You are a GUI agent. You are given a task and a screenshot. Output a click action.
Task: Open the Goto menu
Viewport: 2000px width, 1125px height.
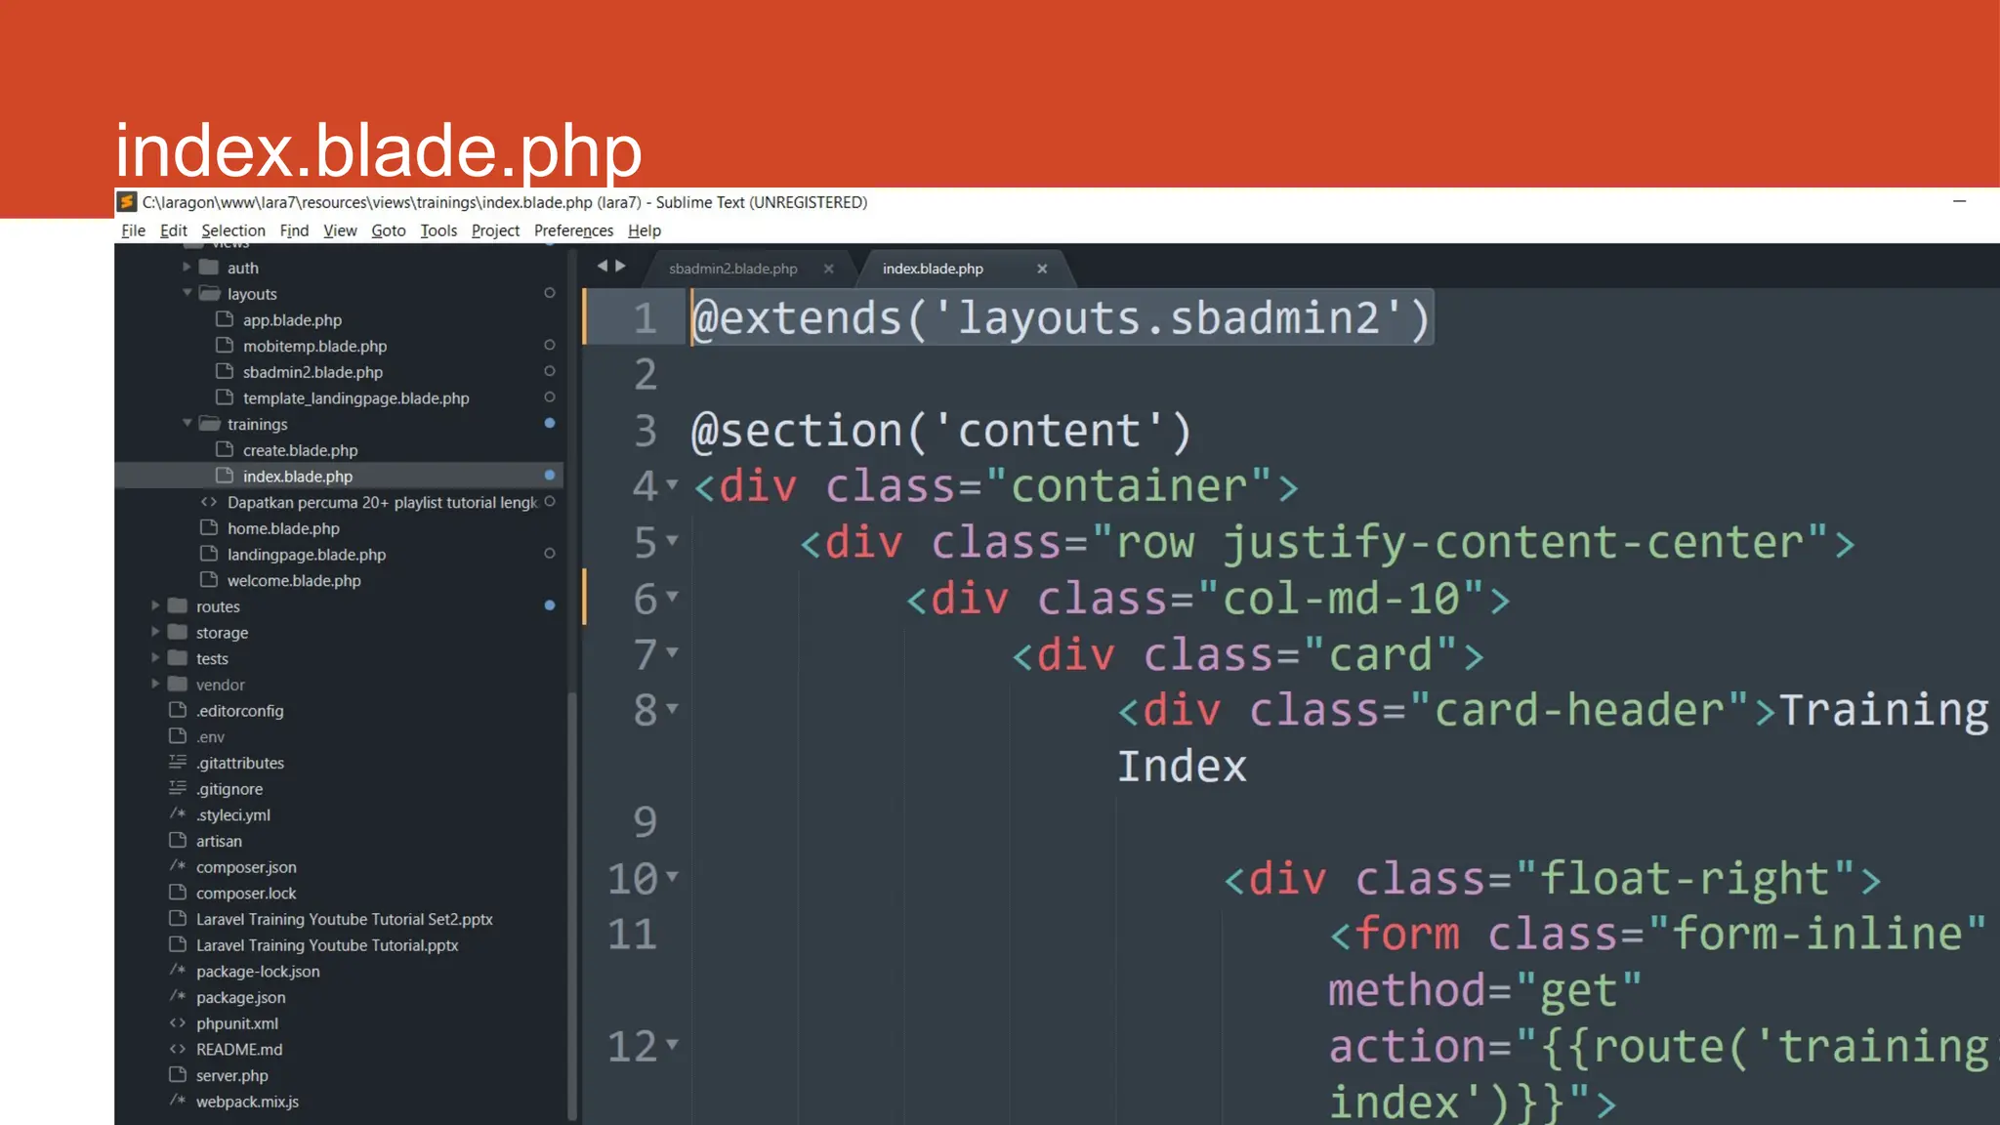pos(388,230)
